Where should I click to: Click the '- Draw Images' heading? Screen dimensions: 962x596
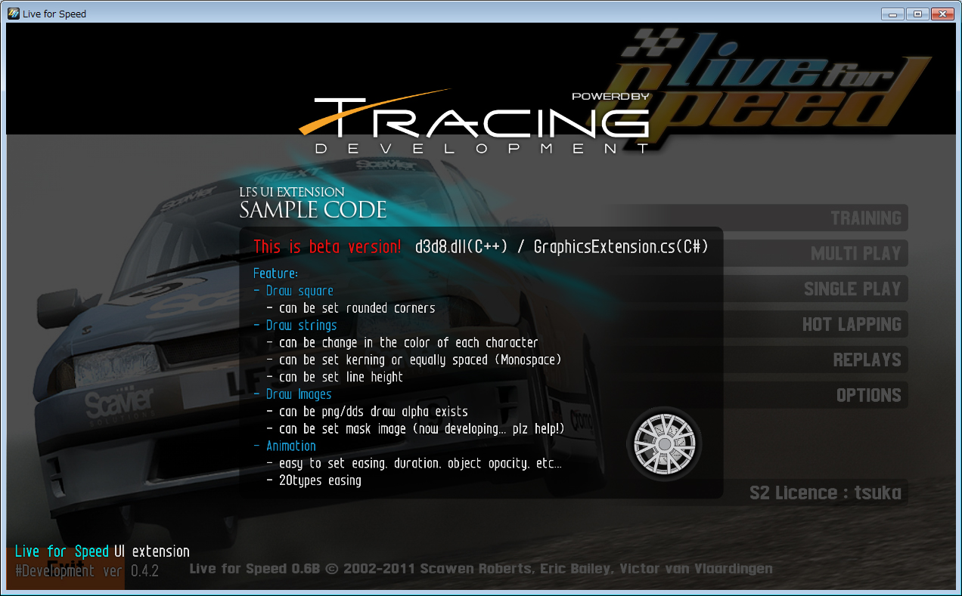coord(293,394)
